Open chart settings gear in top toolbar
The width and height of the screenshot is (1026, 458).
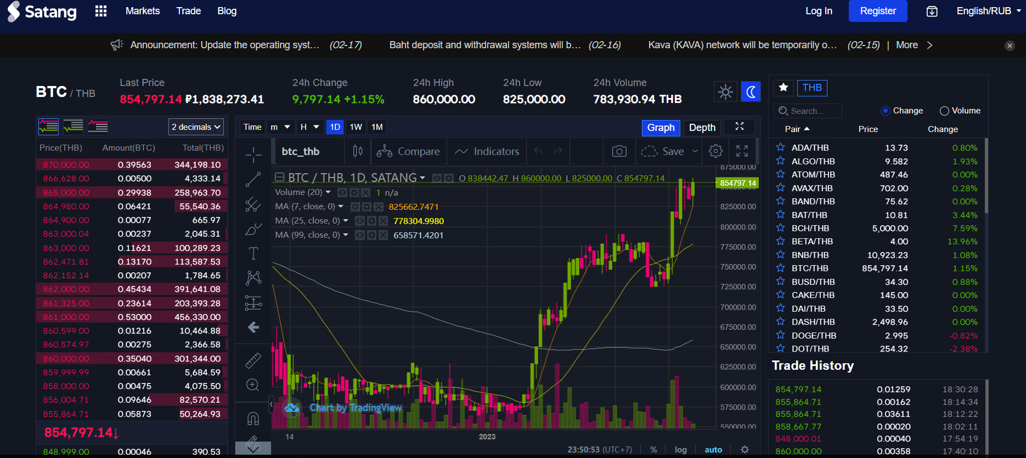(715, 151)
